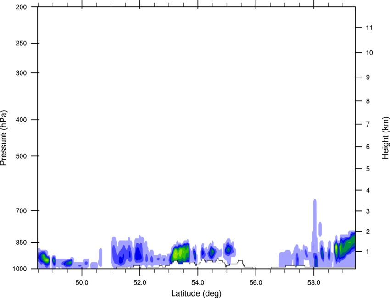Pick the 2 km height label
The height and width of the screenshot is (298, 390).
(x=368, y=232)
